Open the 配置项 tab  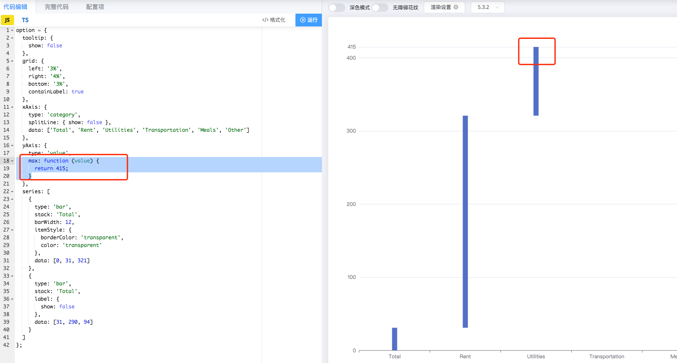click(95, 7)
